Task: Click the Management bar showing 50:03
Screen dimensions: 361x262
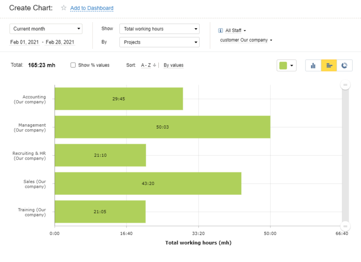Action: 162,127
